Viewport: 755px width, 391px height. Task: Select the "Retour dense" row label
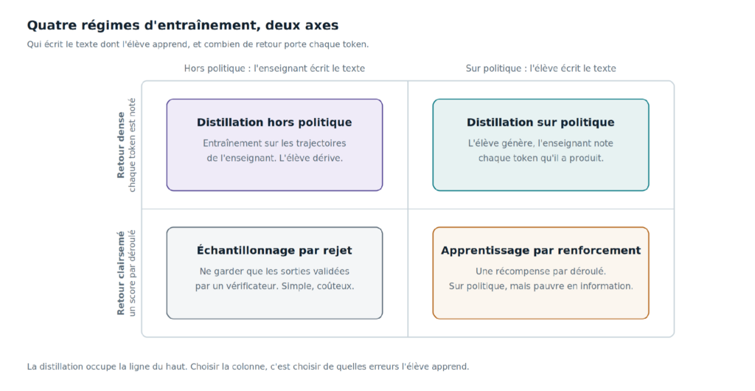pos(121,145)
